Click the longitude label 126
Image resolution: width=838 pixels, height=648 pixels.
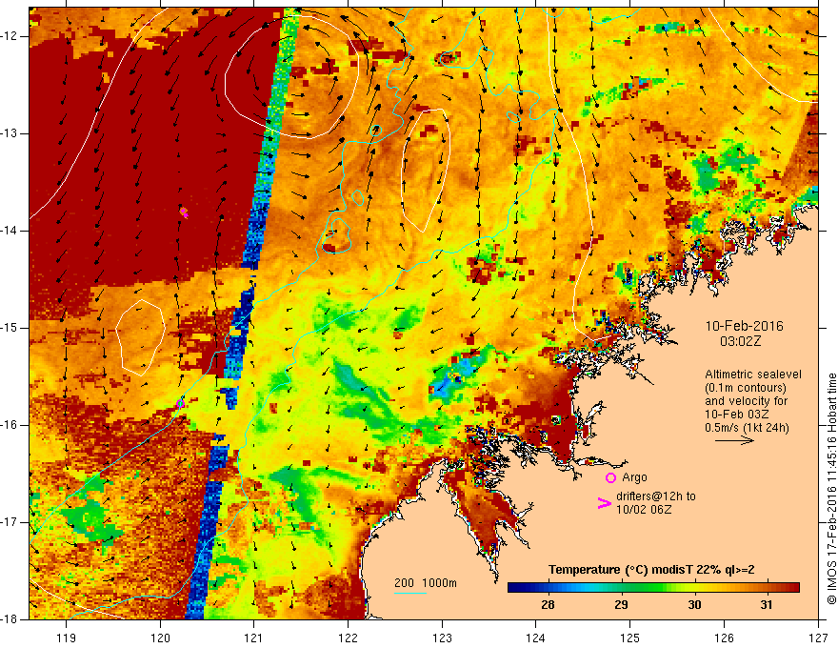coord(724,638)
